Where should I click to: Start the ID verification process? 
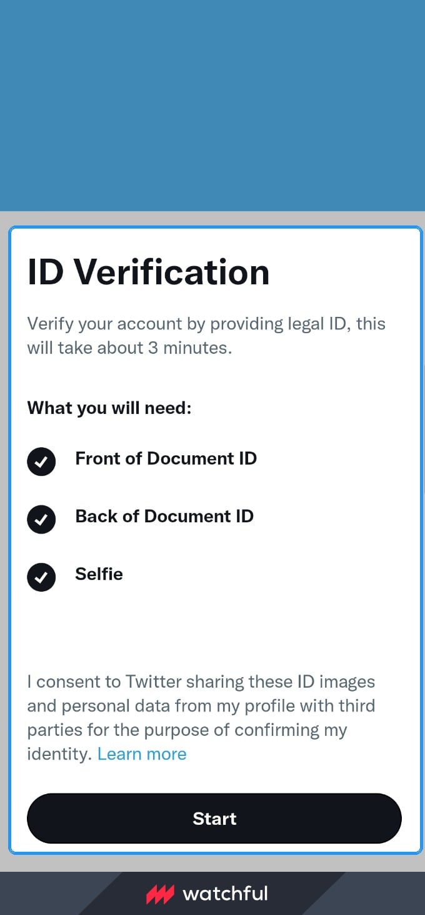[214, 819]
